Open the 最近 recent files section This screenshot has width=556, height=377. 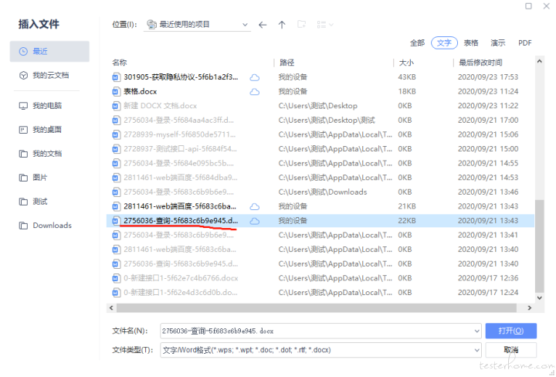49,52
